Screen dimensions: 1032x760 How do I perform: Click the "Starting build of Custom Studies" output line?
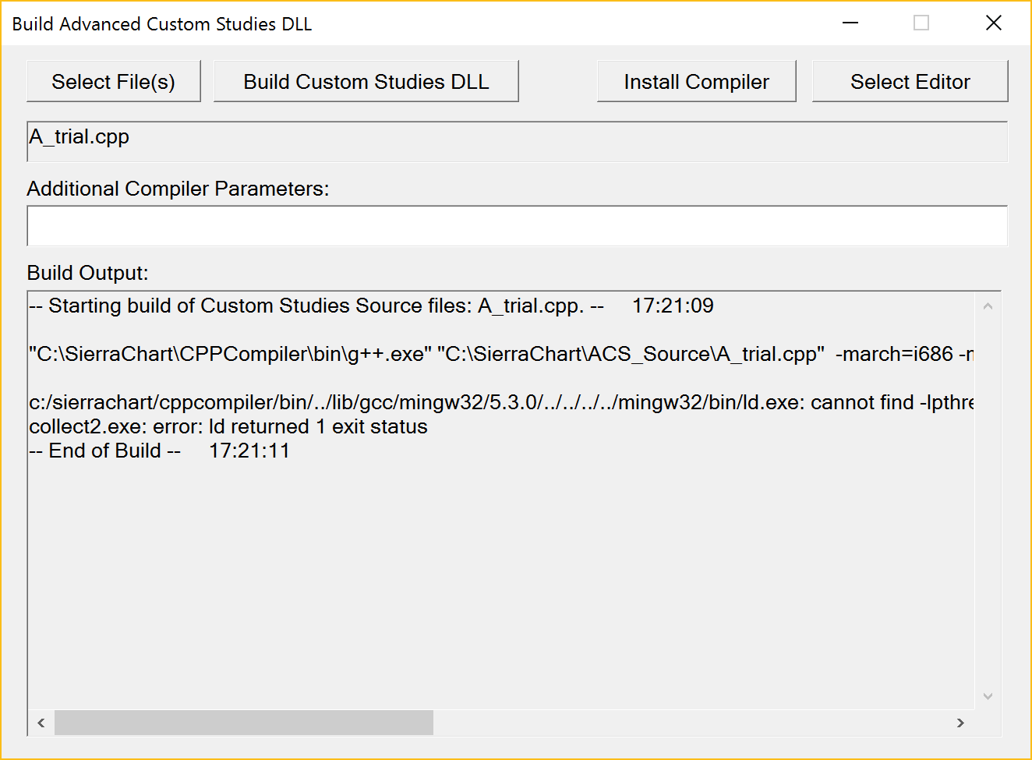point(371,306)
